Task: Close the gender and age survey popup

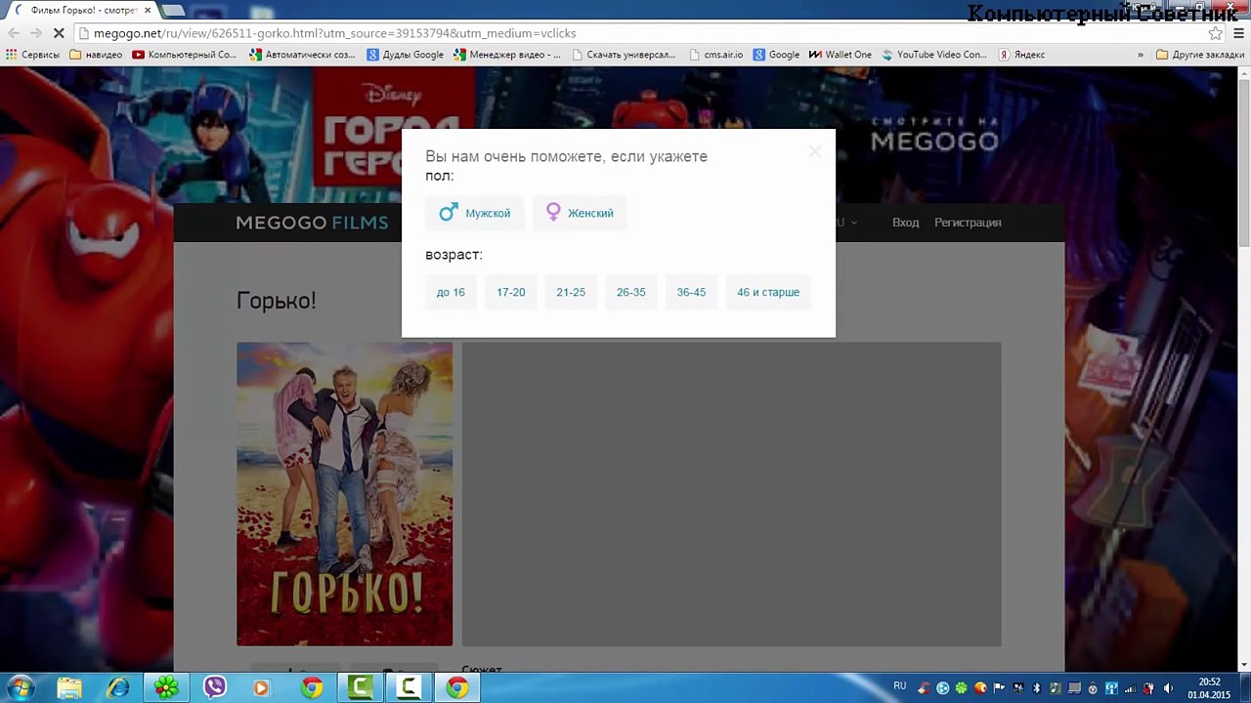Action: (x=815, y=151)
